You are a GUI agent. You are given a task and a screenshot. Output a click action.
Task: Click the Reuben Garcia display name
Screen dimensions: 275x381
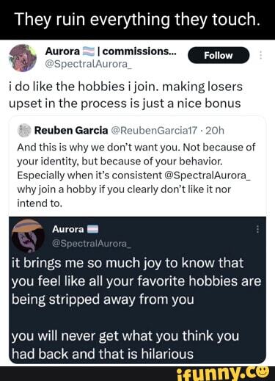[71, 131]
